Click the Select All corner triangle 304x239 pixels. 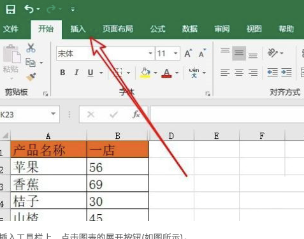pos(5,135)
